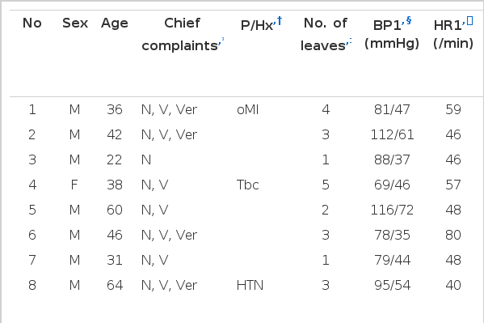Screen dimensions: 484x323
Task: Select the BP1 (mmHg) column header
Action: point(392,34)
